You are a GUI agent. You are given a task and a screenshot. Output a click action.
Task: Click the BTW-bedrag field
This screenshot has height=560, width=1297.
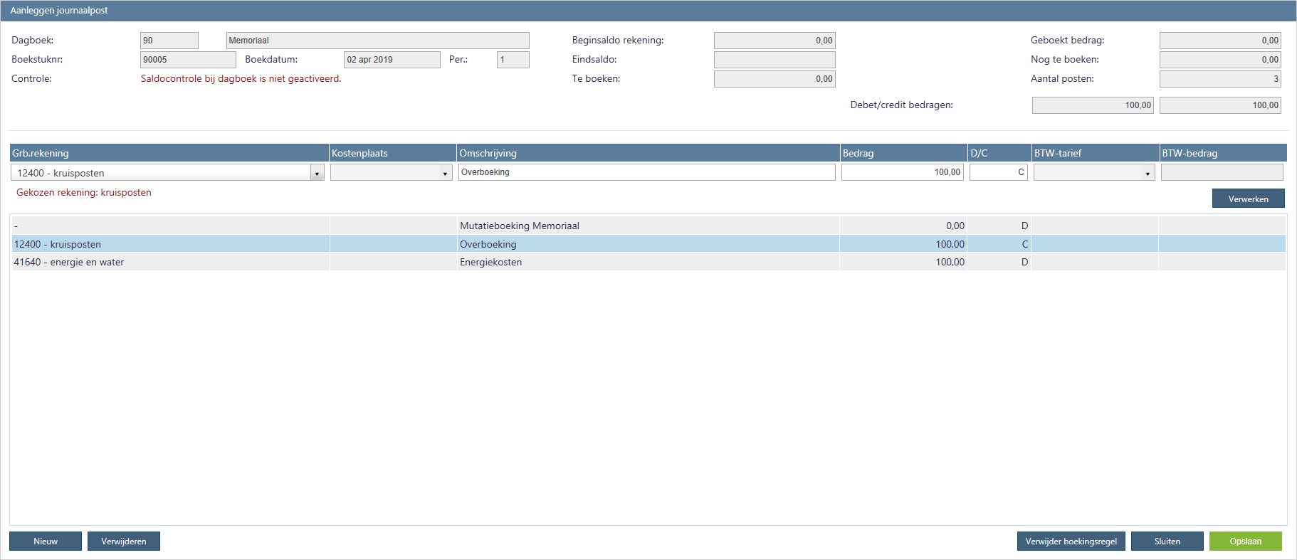point(1222,172)
